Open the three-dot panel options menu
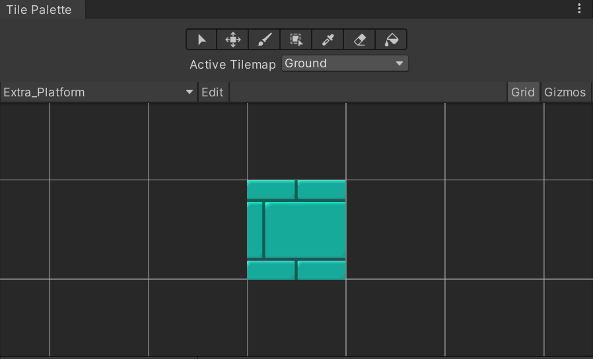 (579, 9)
